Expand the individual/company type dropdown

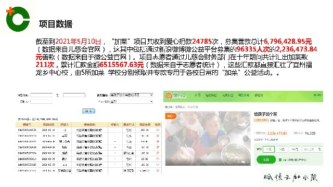[132, 102]
